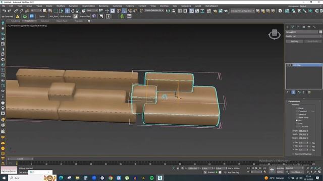
Task: Select the Shrink Wrap mapping option
Action: [297, 117]
